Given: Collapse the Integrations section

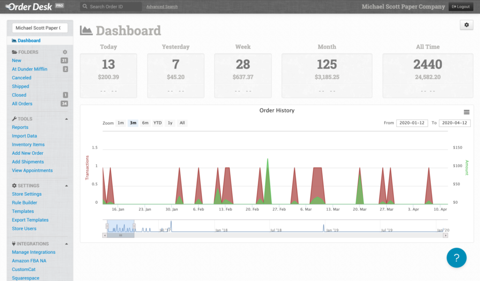Looking at the screenshot, I should tap(66, 244).
